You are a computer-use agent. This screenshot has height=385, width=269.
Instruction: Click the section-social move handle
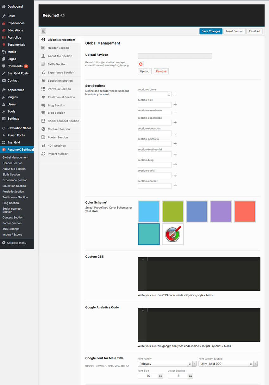coord(175,175)
